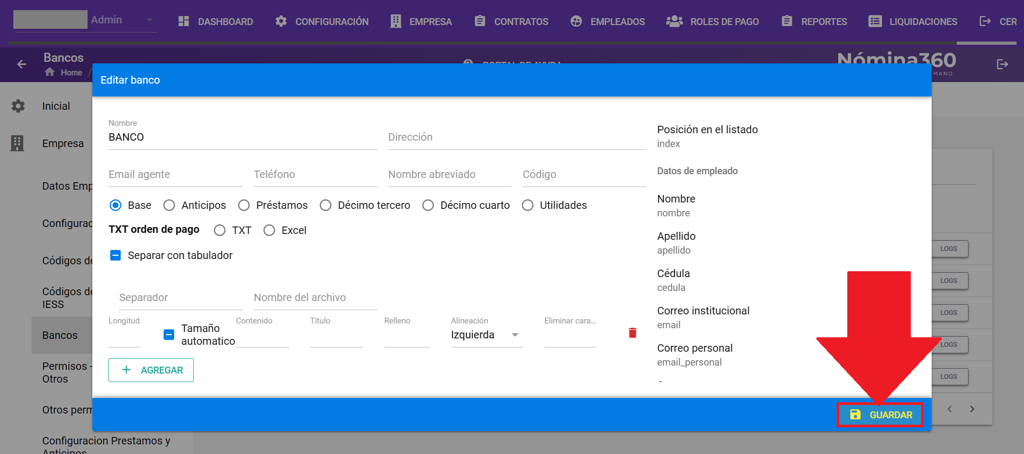The image size is (1024, 454).
Task: Click the Configuración gear icon
Action: click(x=281, y=21)
